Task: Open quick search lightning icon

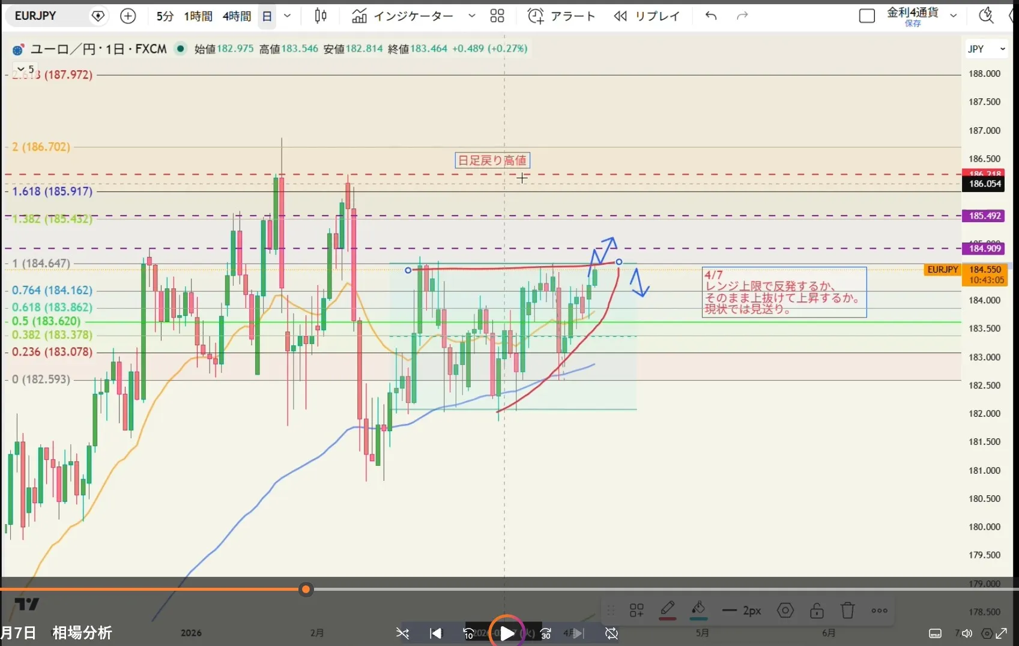Action: (986, 16)
